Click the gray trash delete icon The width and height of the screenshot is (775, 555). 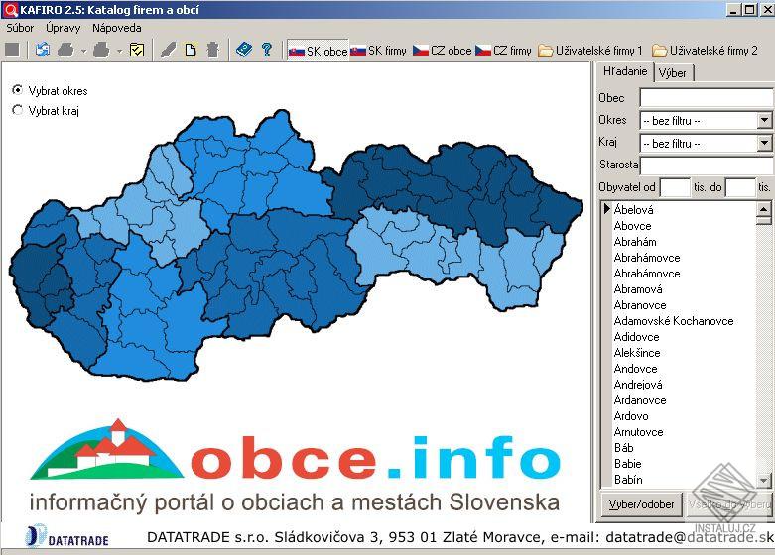point(213,50)
